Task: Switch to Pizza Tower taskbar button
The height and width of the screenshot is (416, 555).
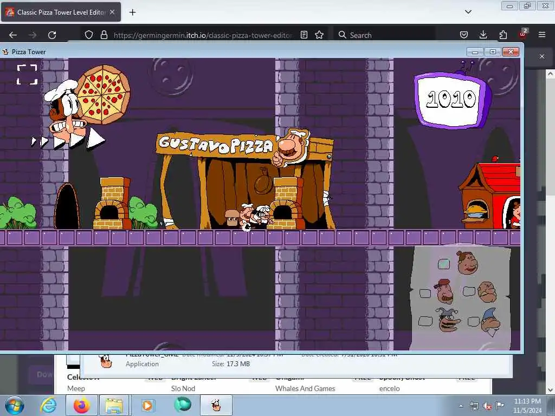Action: click(x=216, y=405)
